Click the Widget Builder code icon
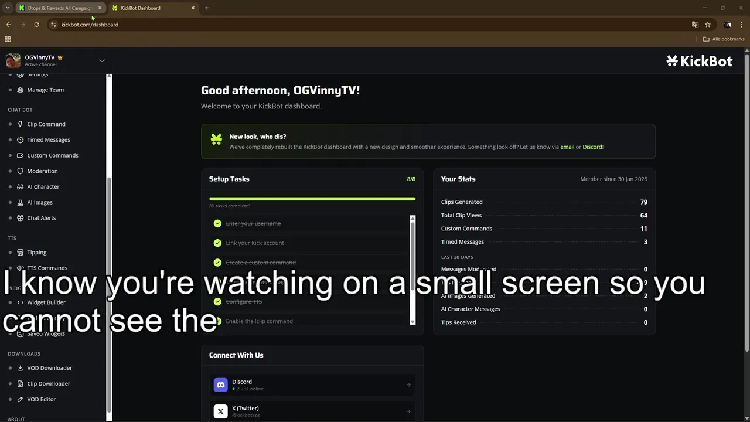The image size is (750, 422). [x=21, y=302]
